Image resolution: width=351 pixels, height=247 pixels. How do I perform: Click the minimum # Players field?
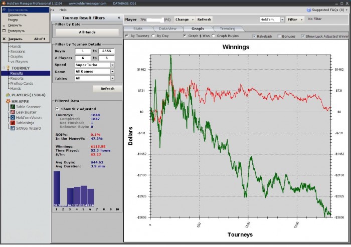tap(83, 58)
